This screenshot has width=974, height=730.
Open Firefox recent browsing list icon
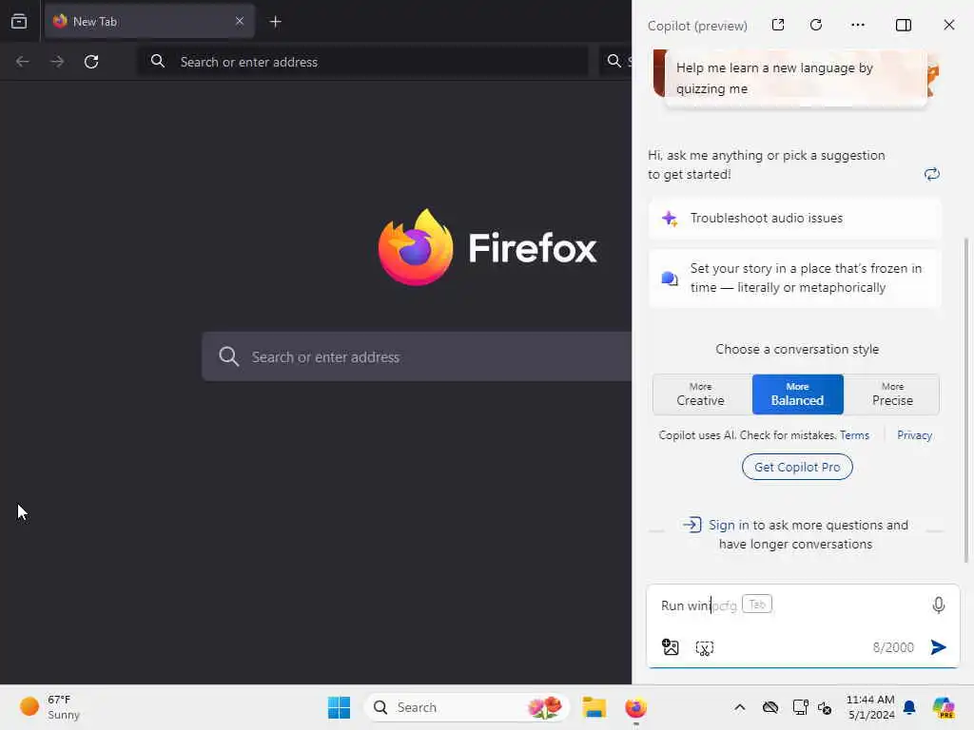click(x=19, y=22)
